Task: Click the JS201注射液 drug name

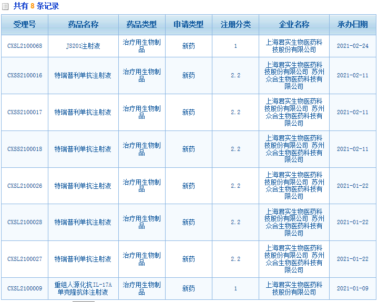Action: tap(83, 46)
